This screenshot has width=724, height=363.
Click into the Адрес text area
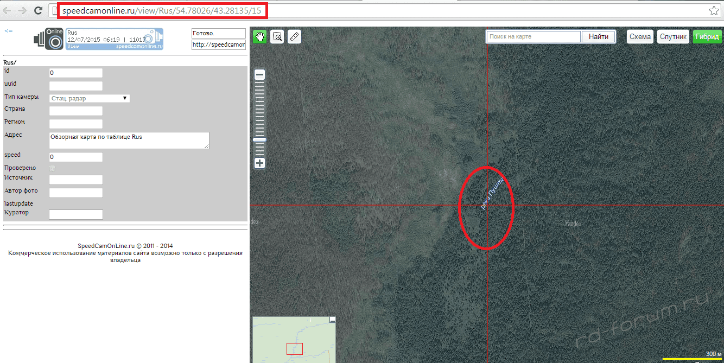(129, 140)
